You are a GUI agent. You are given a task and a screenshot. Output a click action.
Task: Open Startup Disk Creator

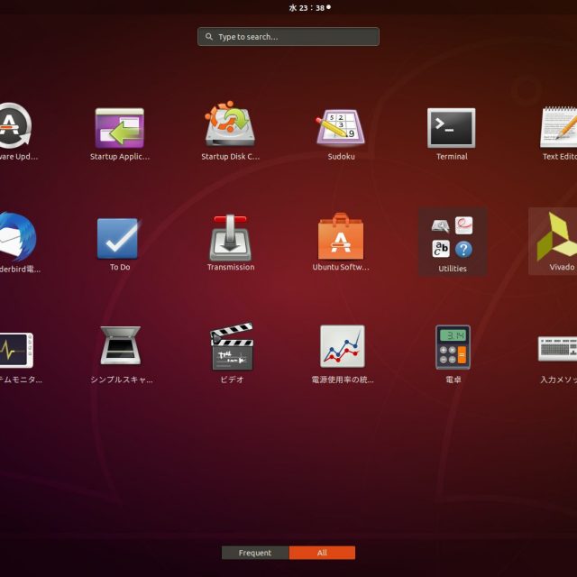230,127
